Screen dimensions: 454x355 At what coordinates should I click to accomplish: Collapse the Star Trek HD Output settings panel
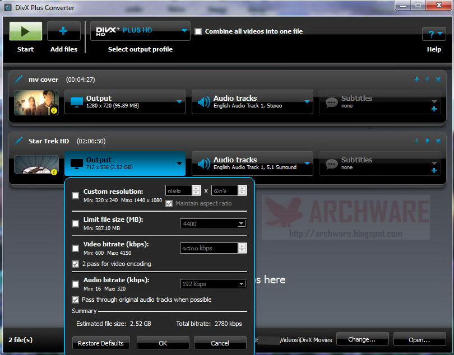pos(125,164)
